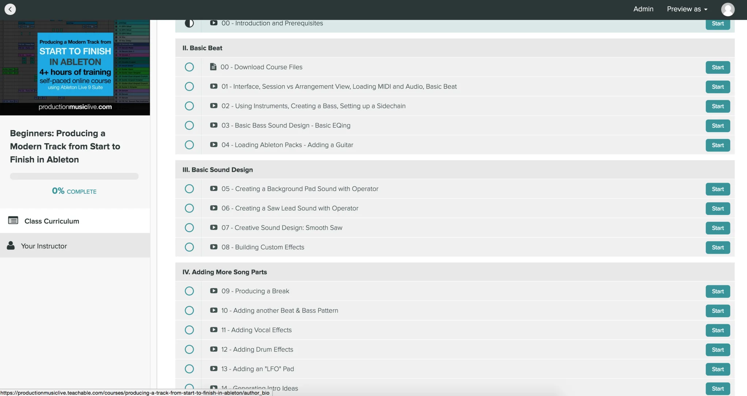Screen dimensions: 747x396
Task: Click half-filled progress circle for Introduction lecture
Action: [x=189, y=23]
